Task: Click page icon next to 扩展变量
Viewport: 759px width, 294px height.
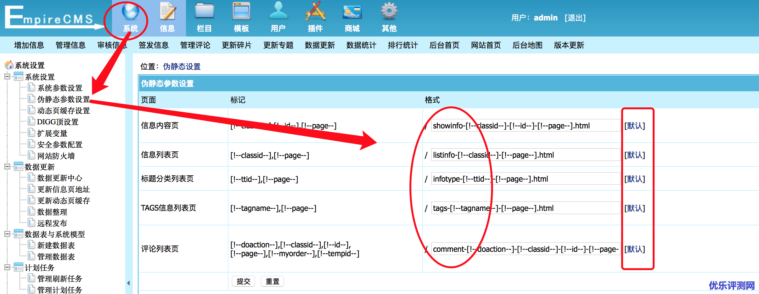Action: click(x=31, y=133)
